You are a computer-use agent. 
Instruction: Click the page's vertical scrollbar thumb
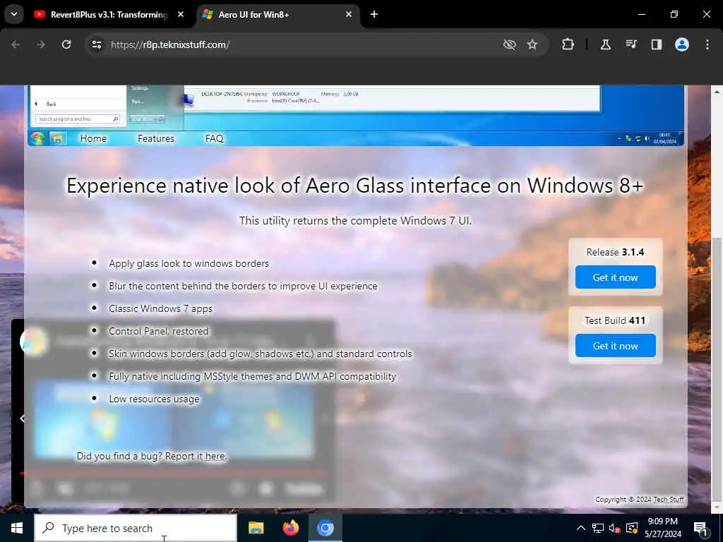pos(716,368)
